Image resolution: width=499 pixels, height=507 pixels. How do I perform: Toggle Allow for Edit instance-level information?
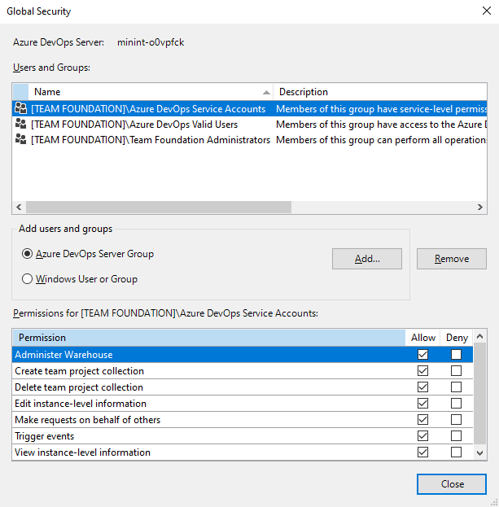pyautogui.click(x=422, y=403)
